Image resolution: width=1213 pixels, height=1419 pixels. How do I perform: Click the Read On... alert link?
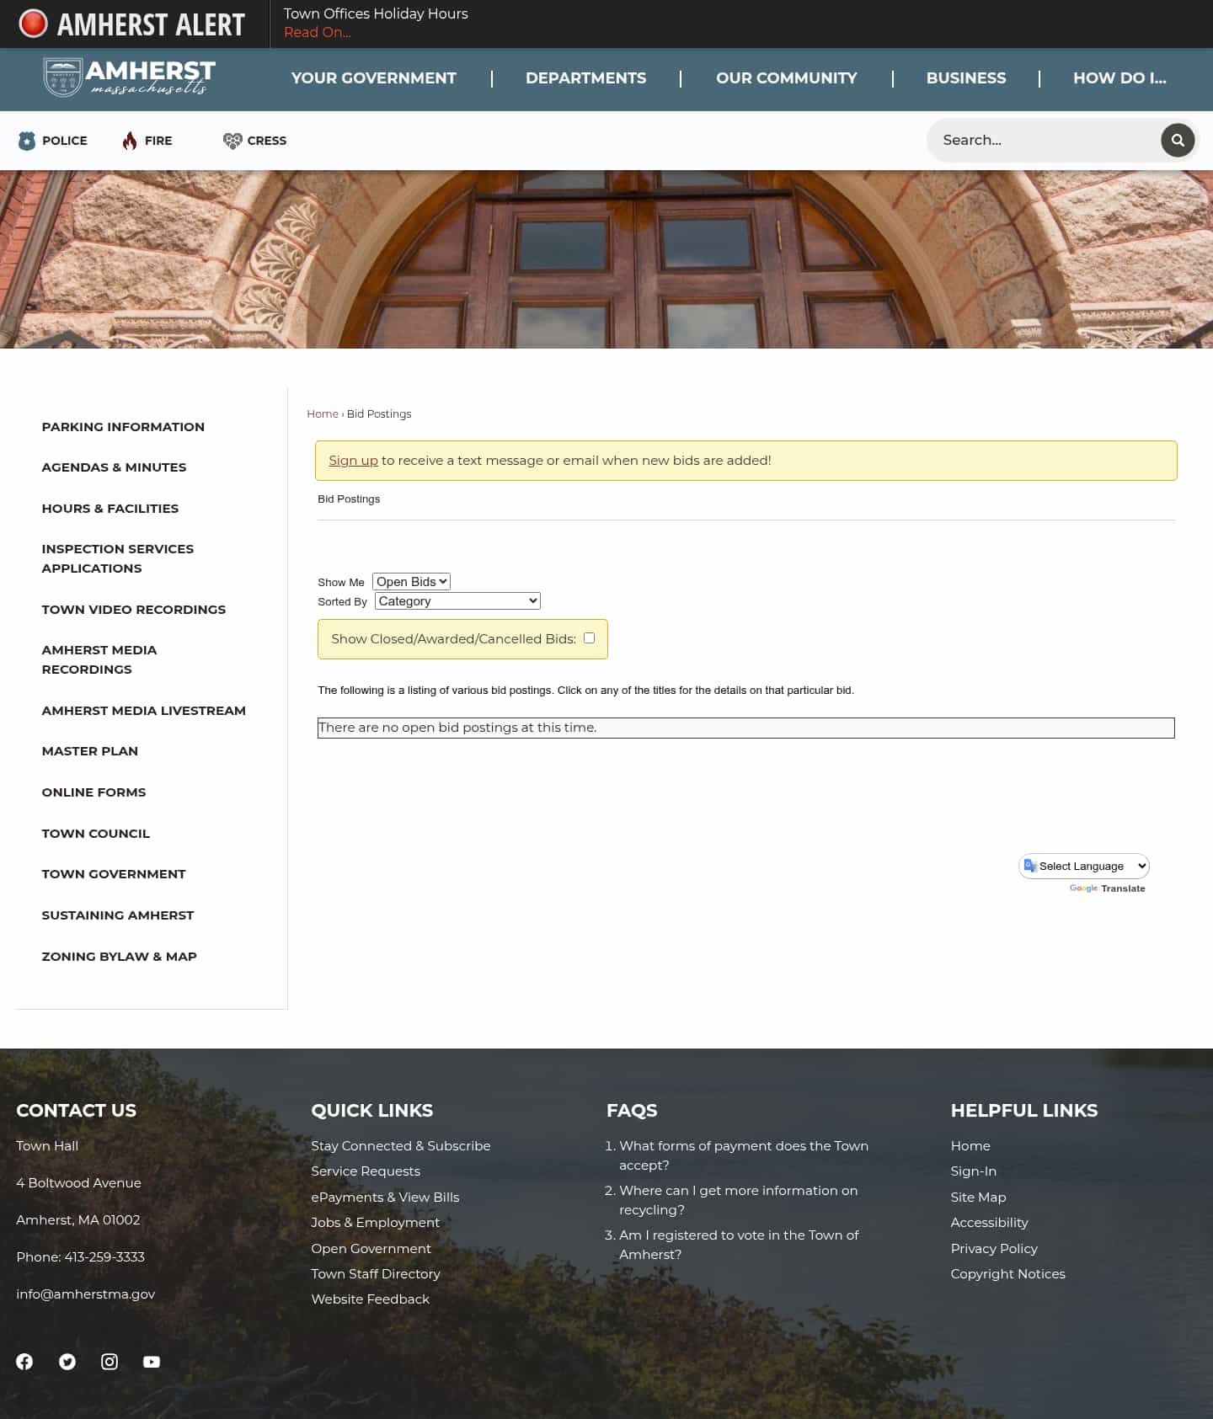(x=318, y=32)
